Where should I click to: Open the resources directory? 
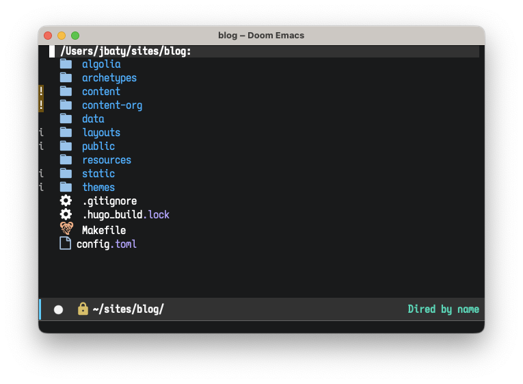[x=107, y=160]
